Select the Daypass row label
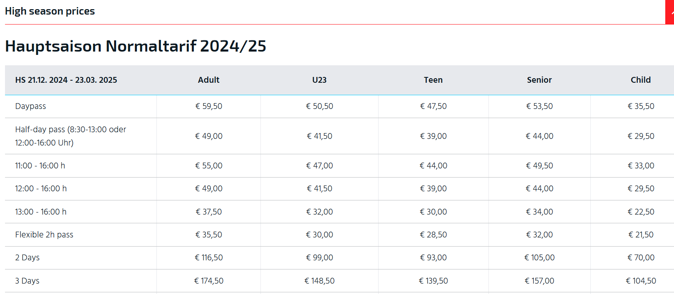The height and width of the screenshot is (294, 674). [x=30, y=106]
